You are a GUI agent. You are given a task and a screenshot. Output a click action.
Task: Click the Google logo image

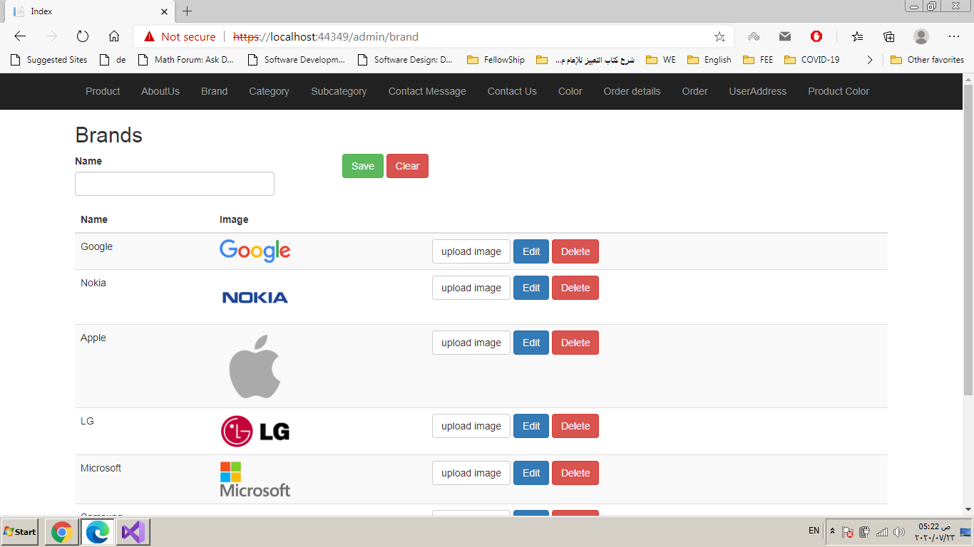coord(255,251)
